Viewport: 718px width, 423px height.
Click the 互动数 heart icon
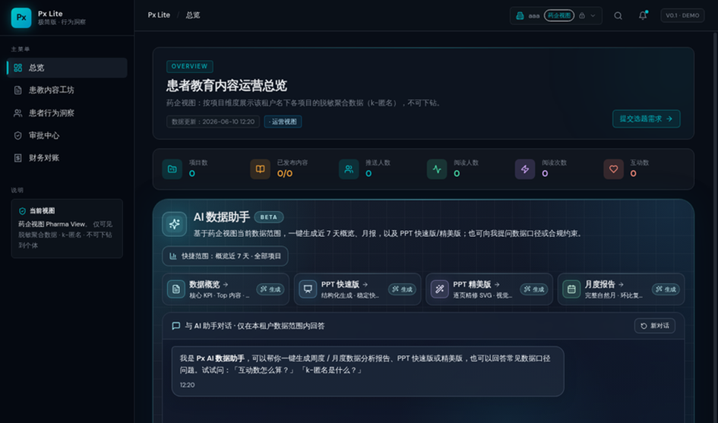613,169
